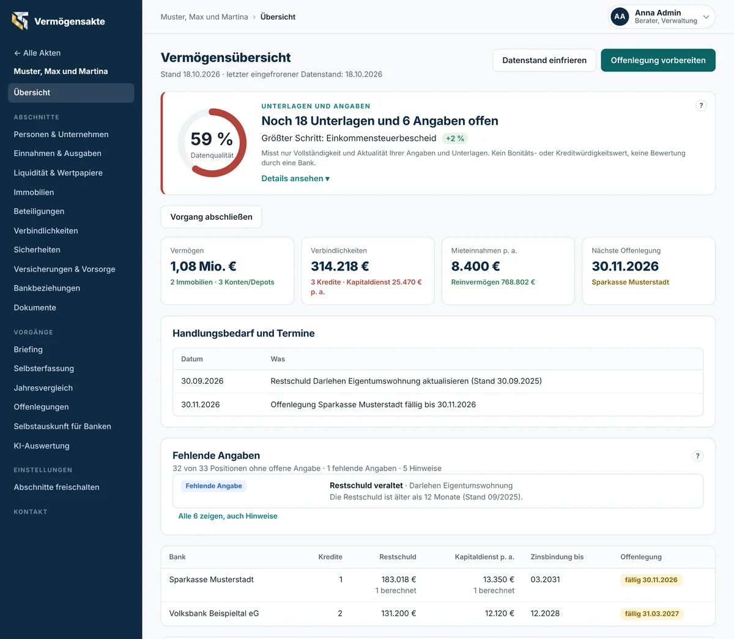Click the Fehlende Angabe tag
Screen dimensions: 734x639
213,486
